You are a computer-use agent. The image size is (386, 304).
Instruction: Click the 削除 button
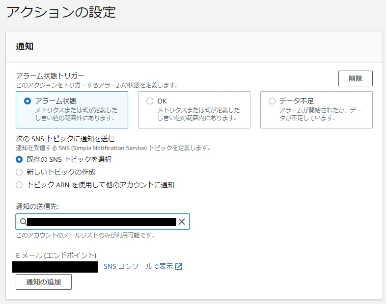click(x=356, y=78)
